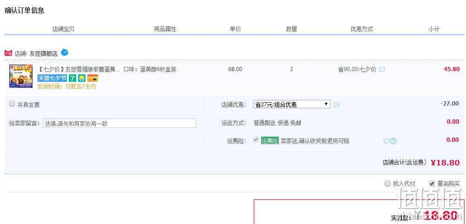Open the 店铺优惠 dropdown showing 省27元:组合优惠

click(292, 104)
